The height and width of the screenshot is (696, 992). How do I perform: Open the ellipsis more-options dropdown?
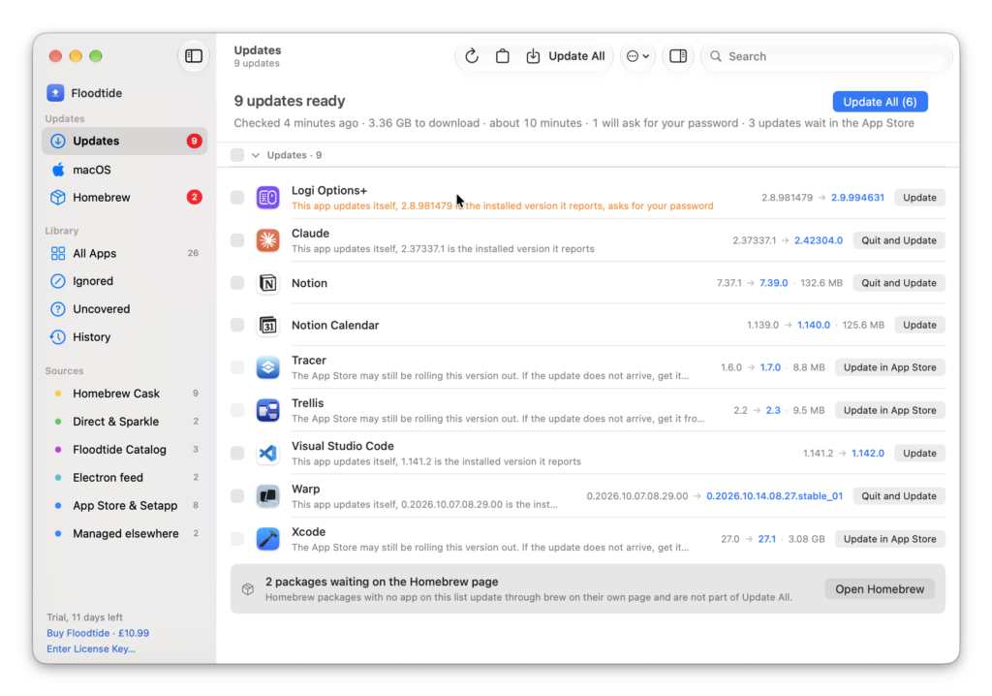click(x=637, y=56)
